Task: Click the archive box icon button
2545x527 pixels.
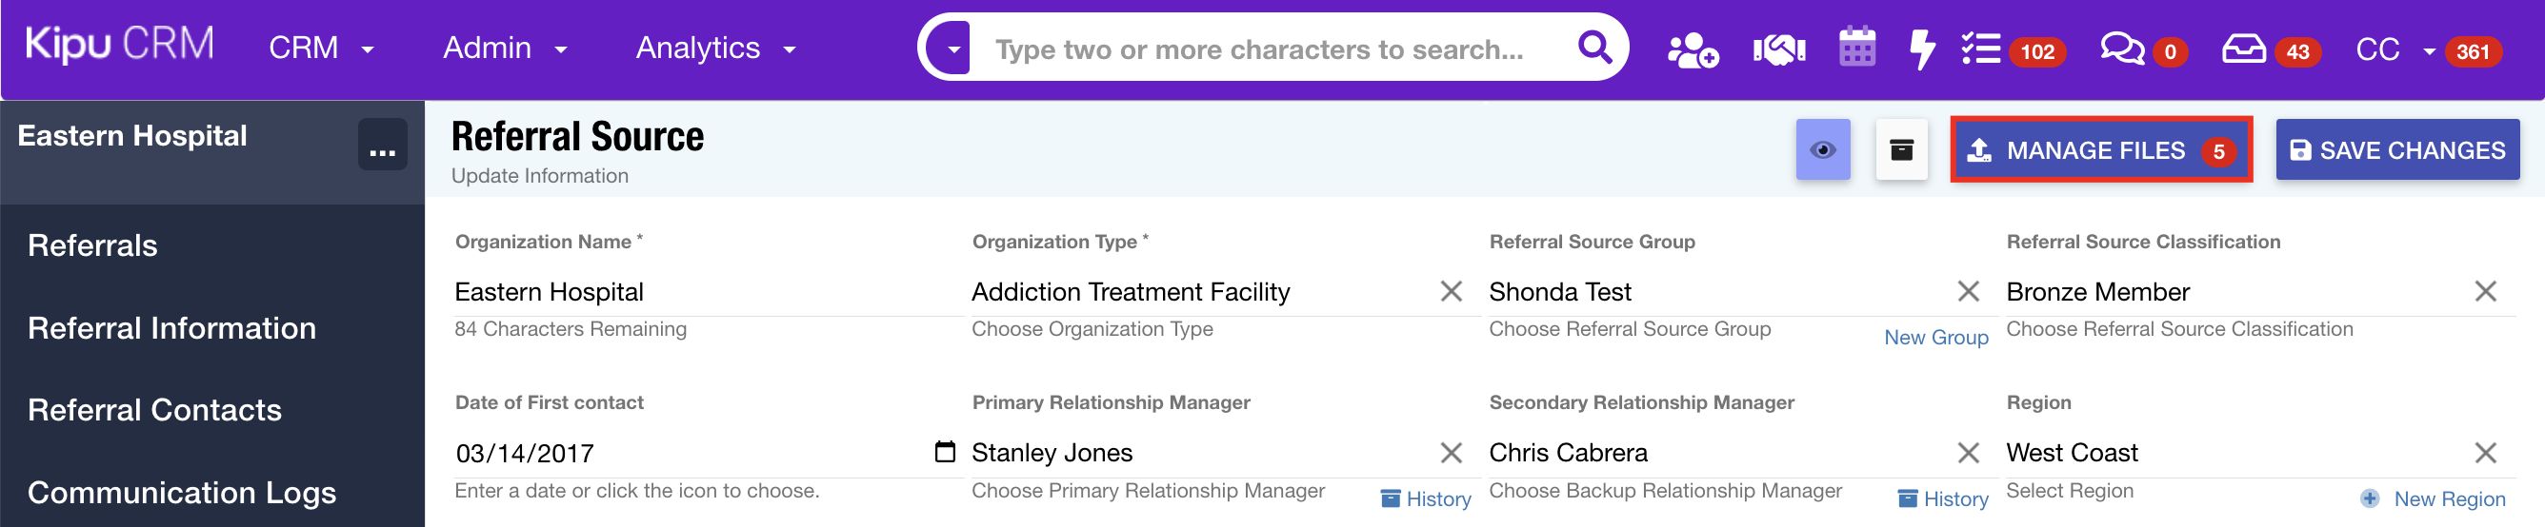Action: pos(1901,150)
